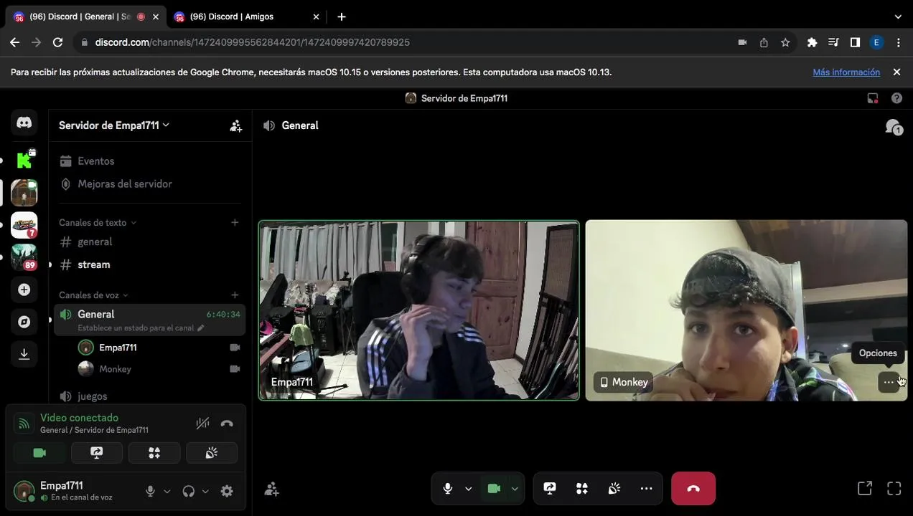The width and height of the screenshot is (913, 516).
Task: Show chat thread icon with badge
Action: pyautogui.click(x=894, y=127)
